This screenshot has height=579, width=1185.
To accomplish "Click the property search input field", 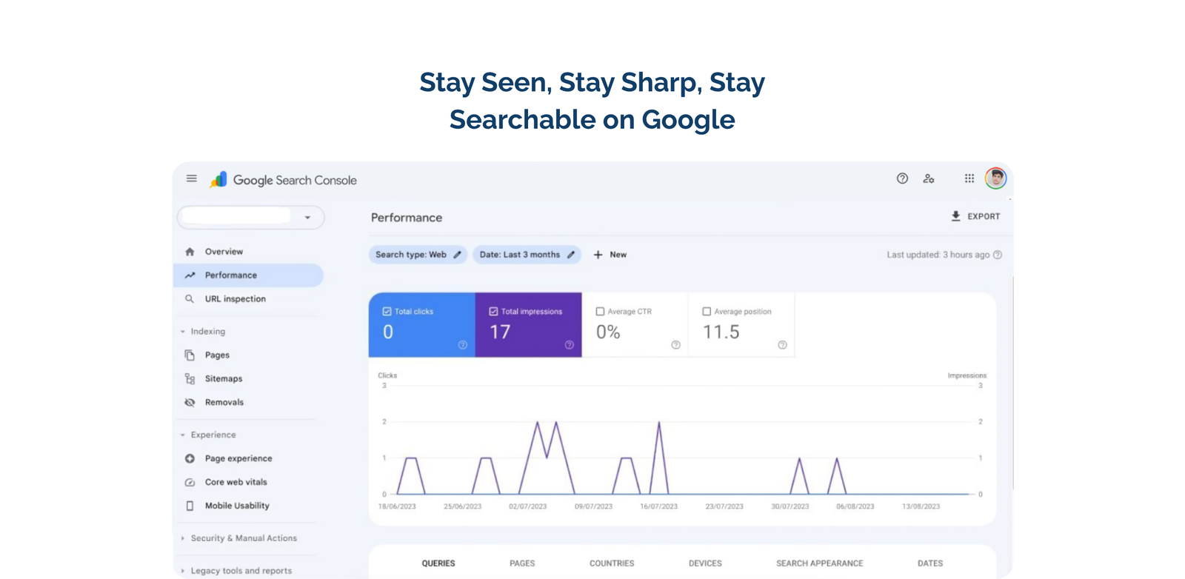I will [x=236, y=217].
